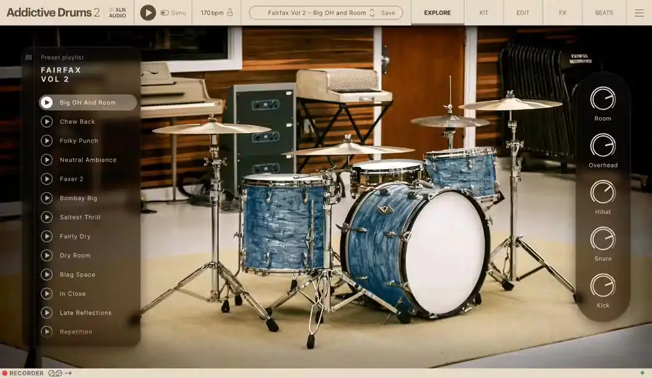Toggle the Sync switch
Image resolution: width=652 pixels, height=378 pixels.
pos(165,13)
